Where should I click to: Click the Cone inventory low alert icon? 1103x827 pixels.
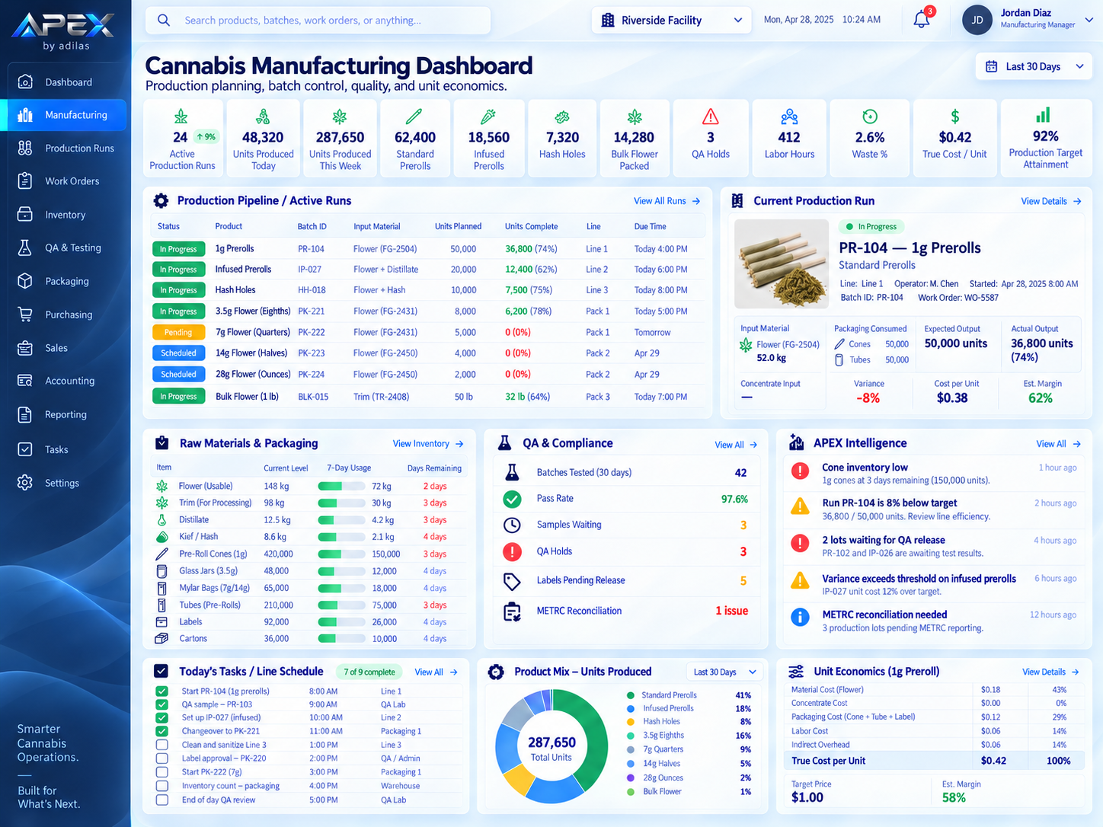(x=800, y=471)
